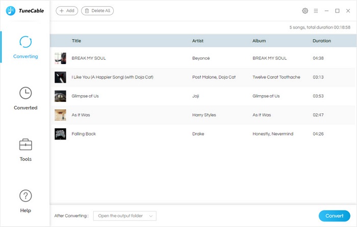Select the Tools label in sidebar
The width and height of the screenshot is (357, 227).
(25, 159)
